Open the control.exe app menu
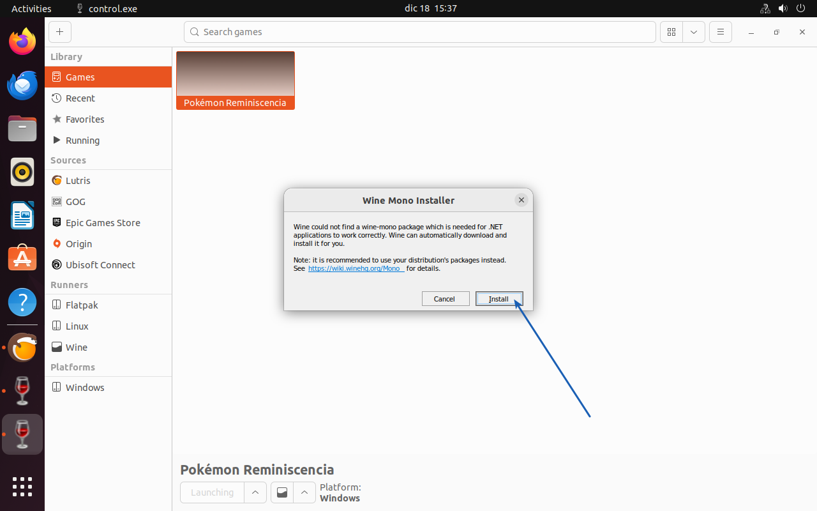 (x=106, y=8)
